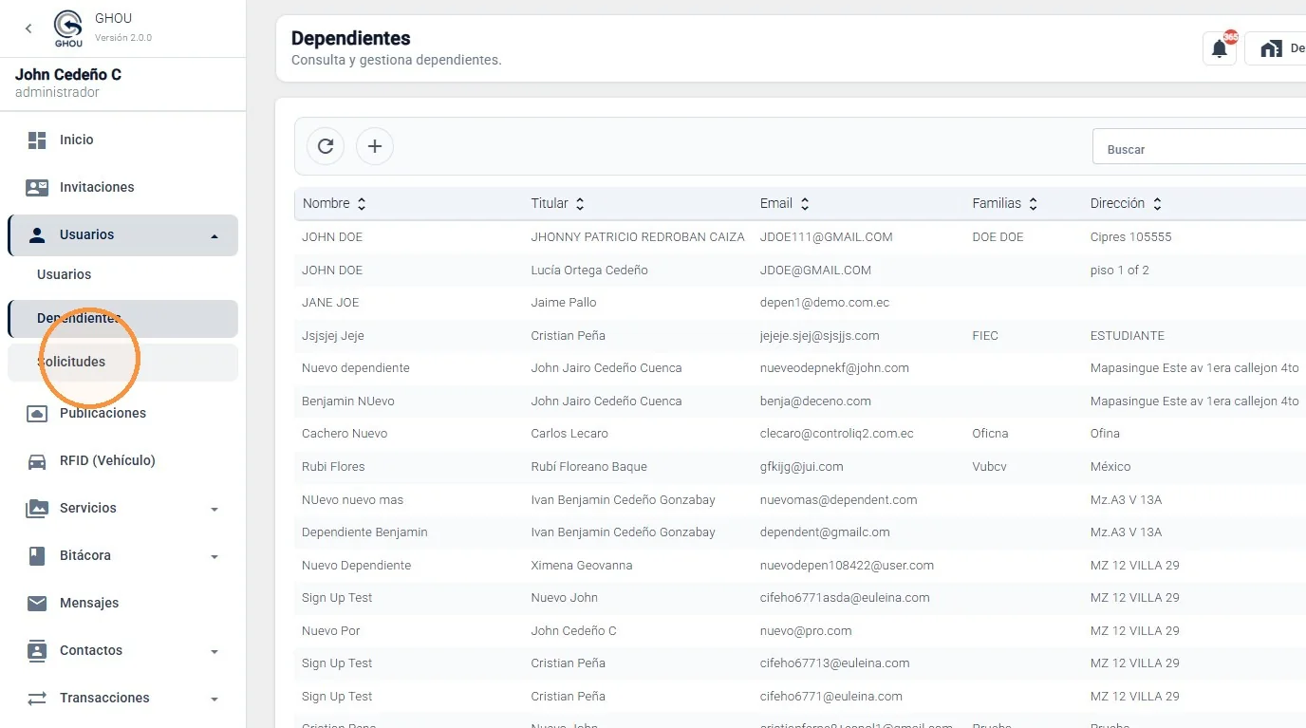Viewport: 1306px width, 728px height.
Task: Add a new dependiente with plus icon
Action: click(x=375, y=146)
